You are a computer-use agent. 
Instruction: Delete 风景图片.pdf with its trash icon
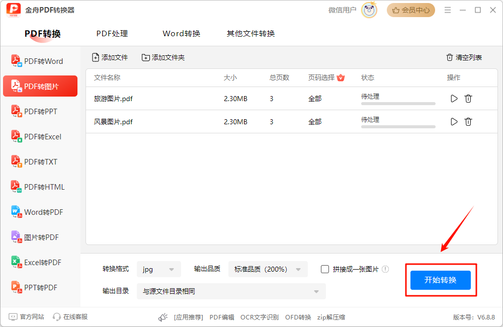pos(468,122)
